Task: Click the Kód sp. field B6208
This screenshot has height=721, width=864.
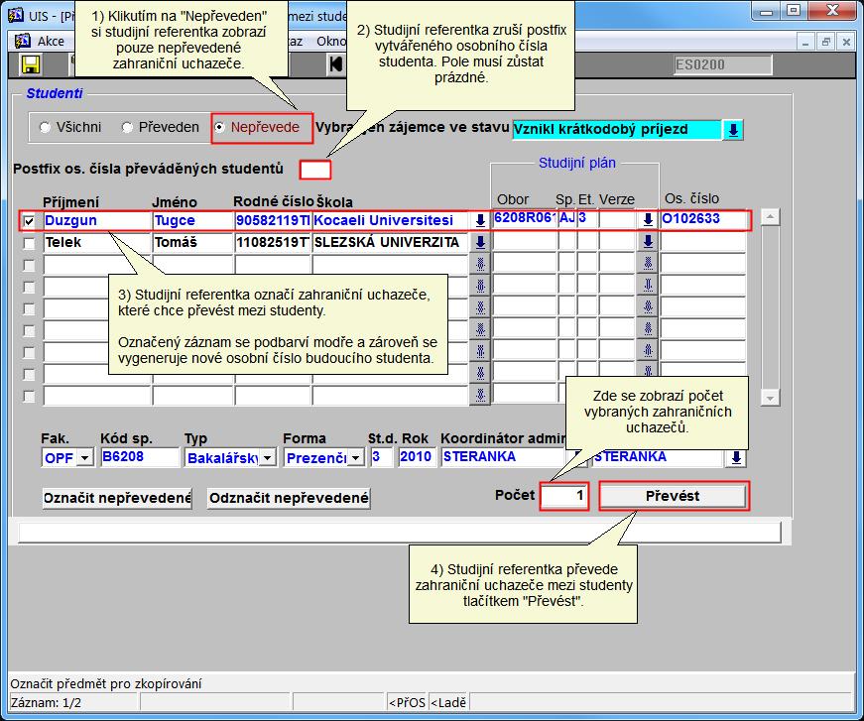Action: (141, 457)
